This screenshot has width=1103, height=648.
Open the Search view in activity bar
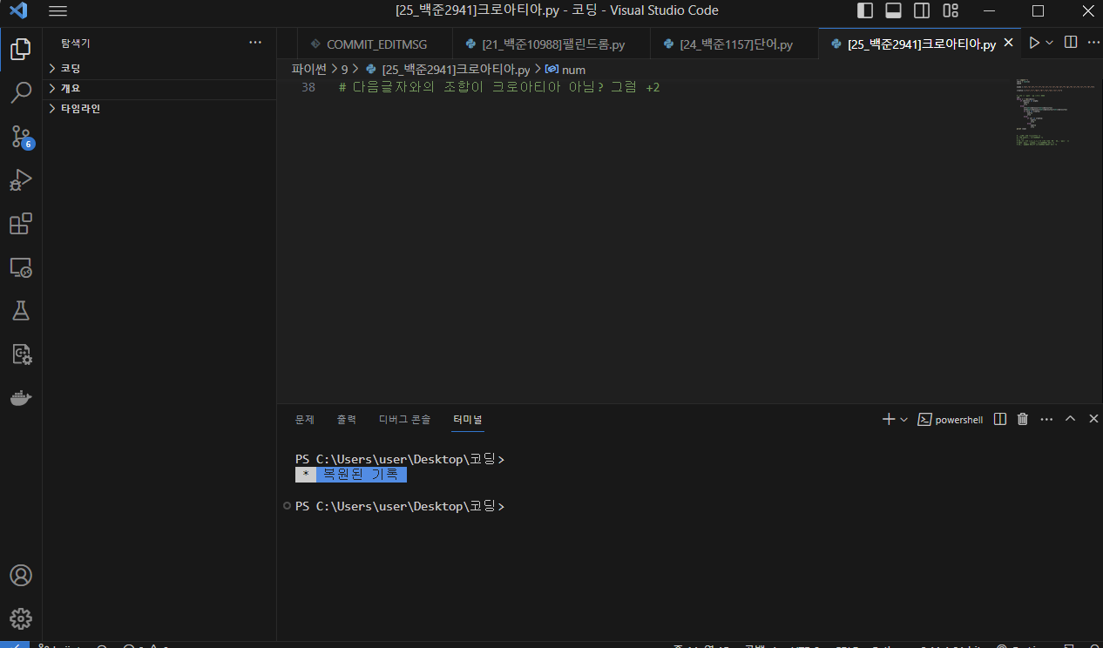tap(21, 91)
